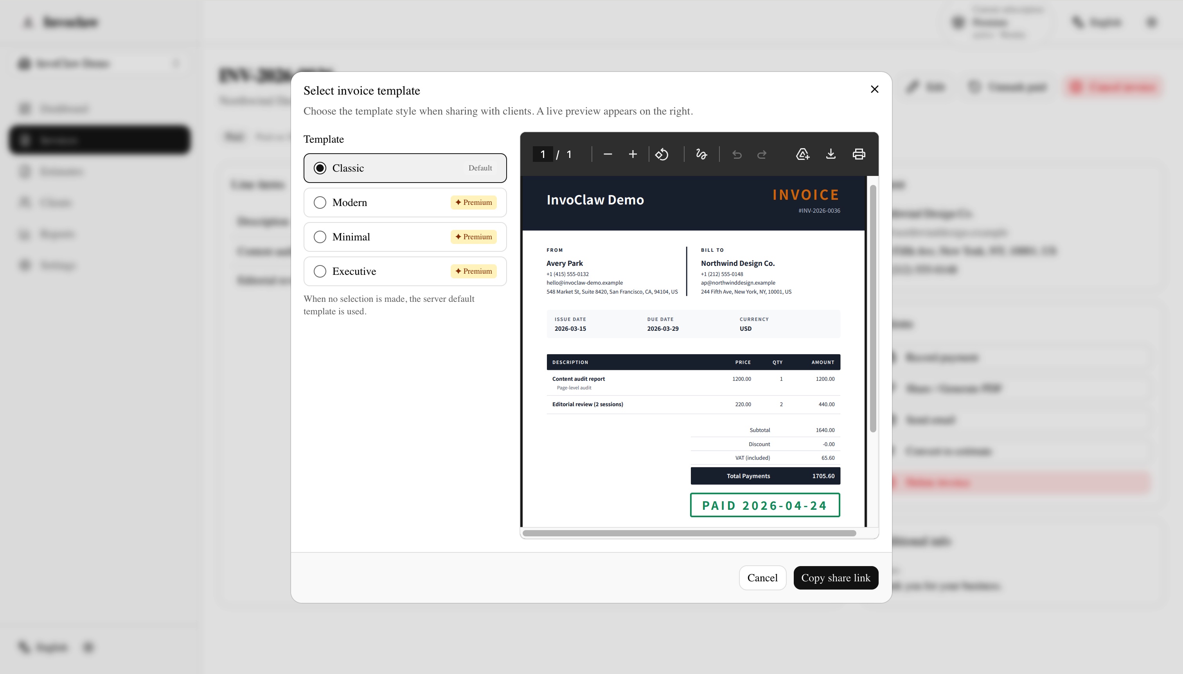Click the Editorial review (2 sessions) row

[693, 405]
